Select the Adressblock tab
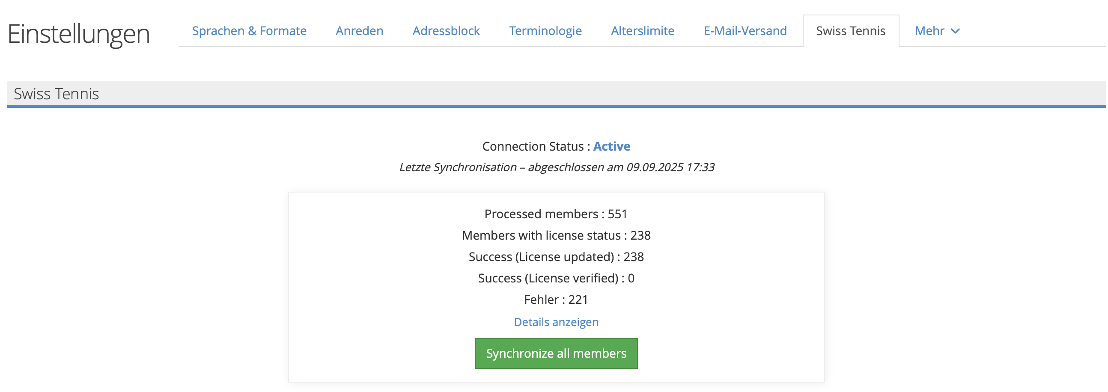Image resolution: width=1108 pixels, height=392 pixels. tap(446, 31)
